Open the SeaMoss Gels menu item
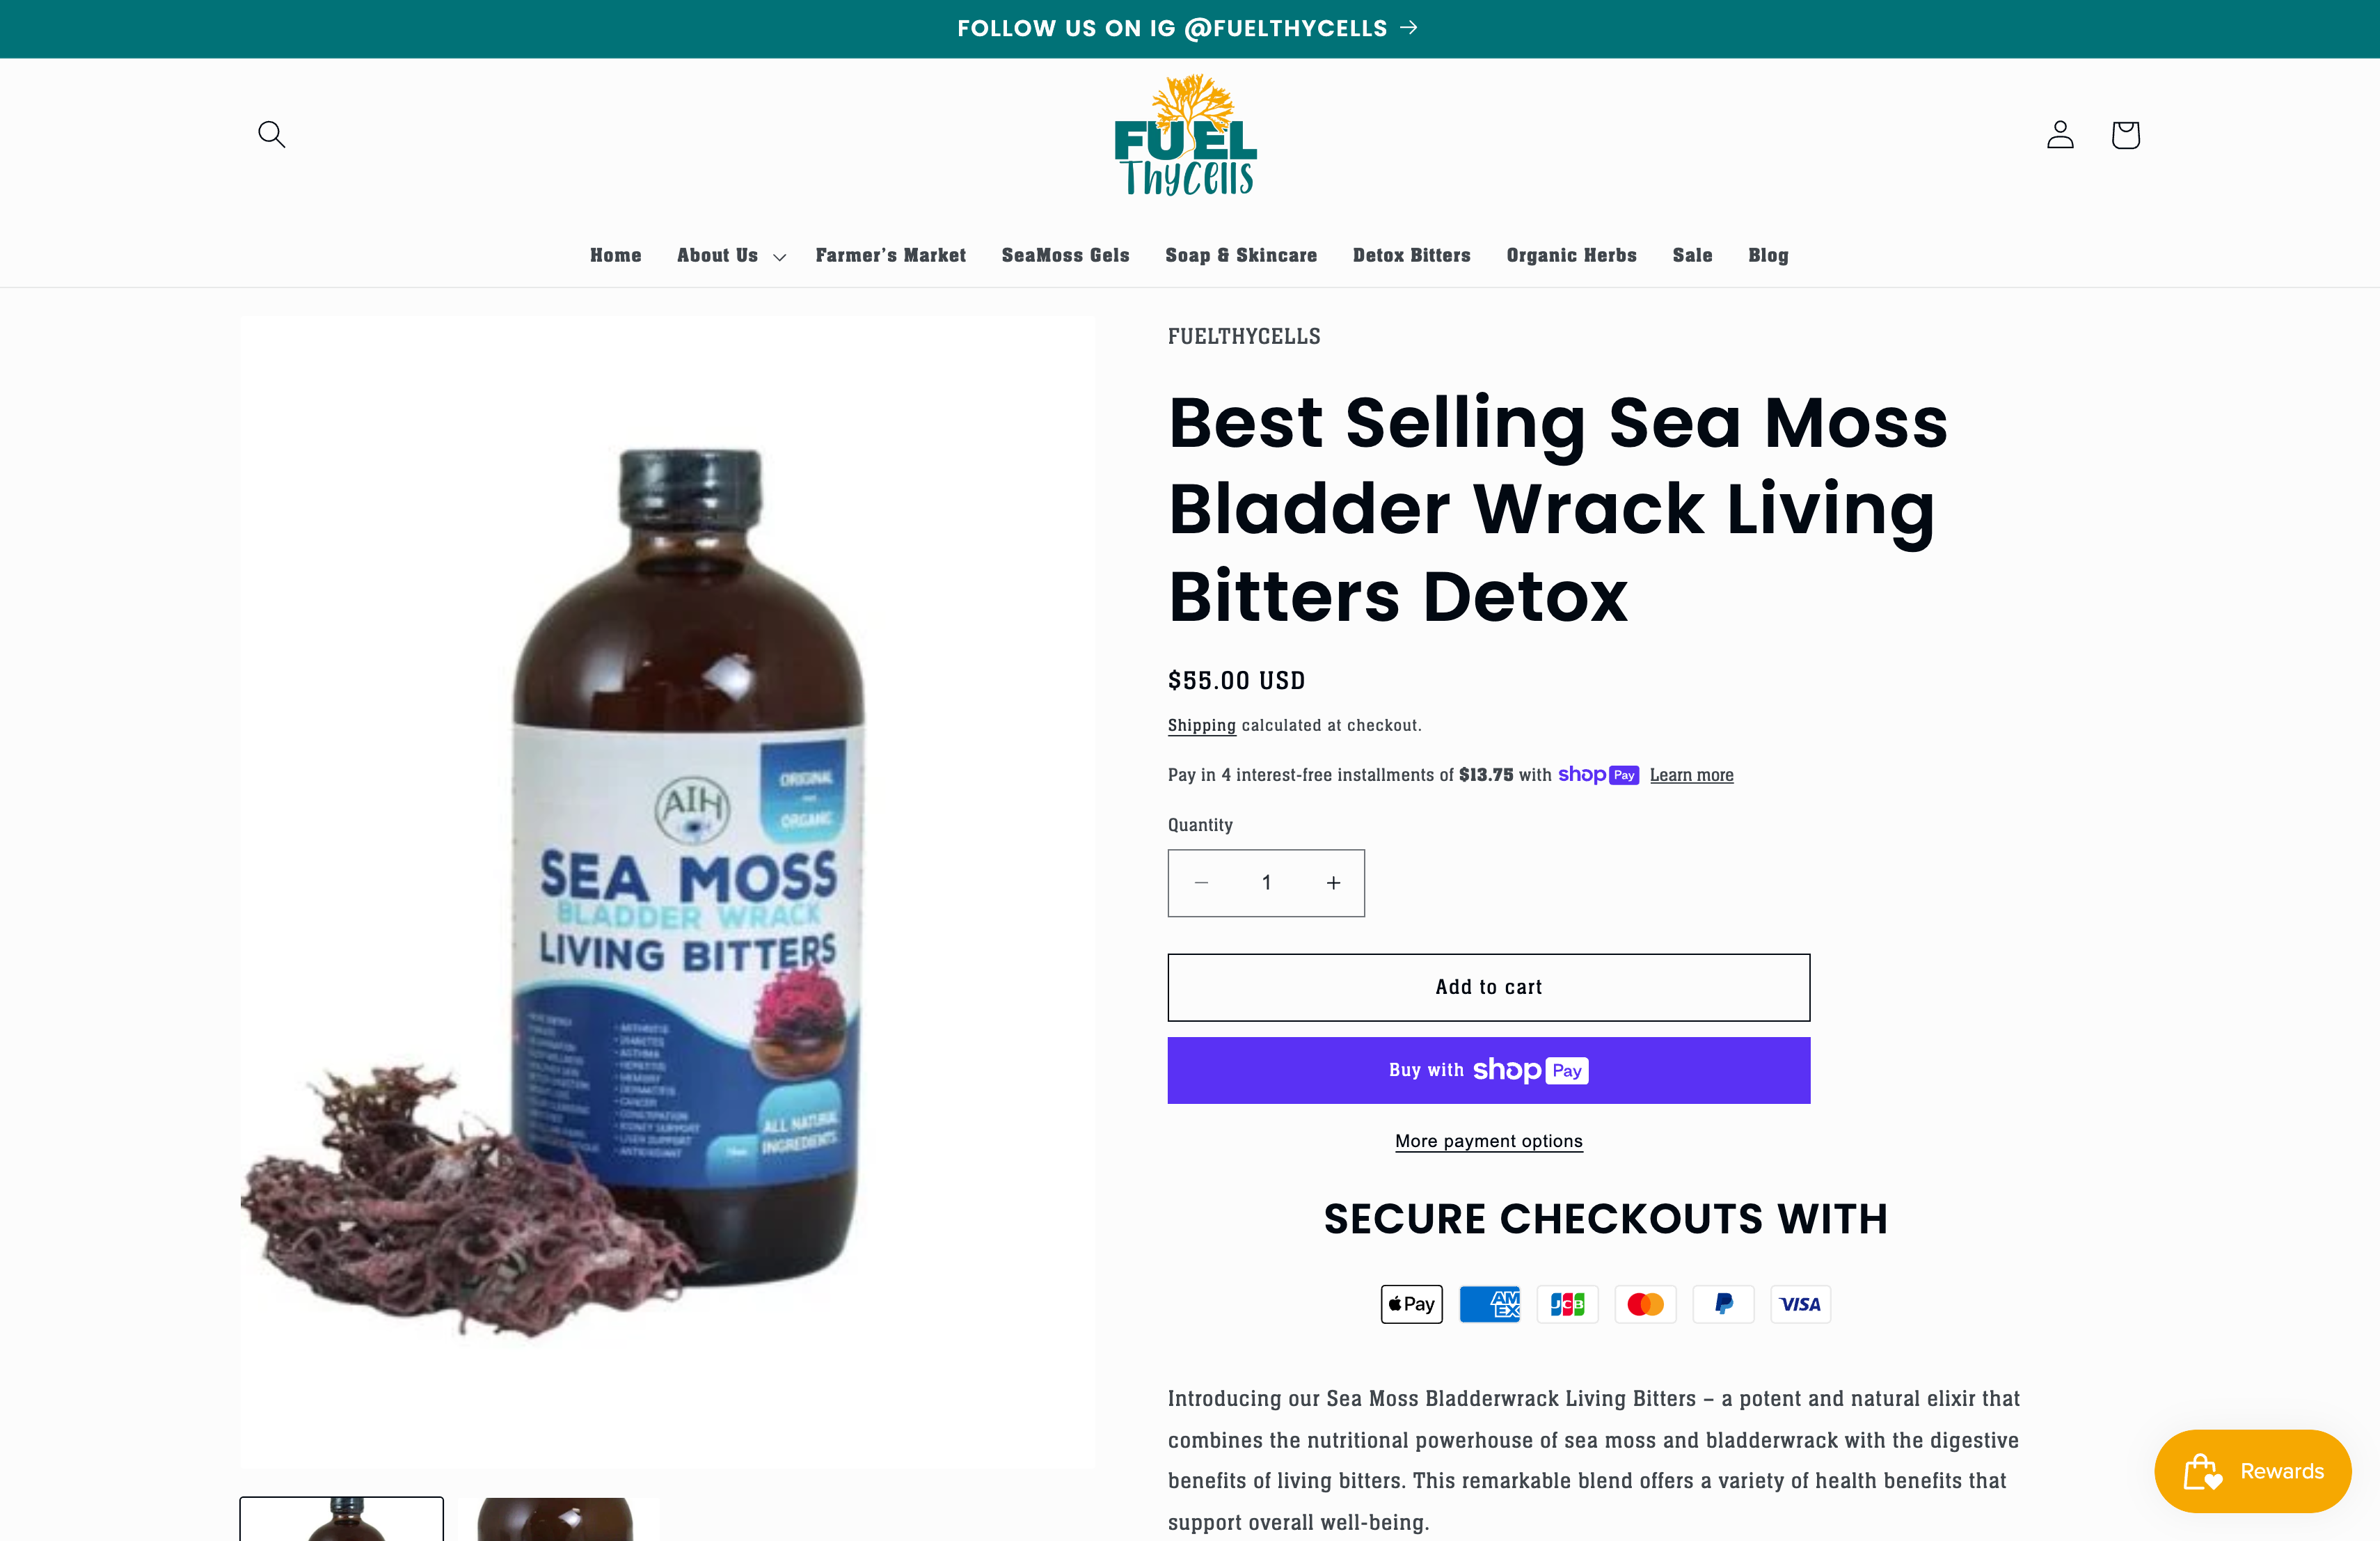 pyautogui.click(x=1065, y=256)
